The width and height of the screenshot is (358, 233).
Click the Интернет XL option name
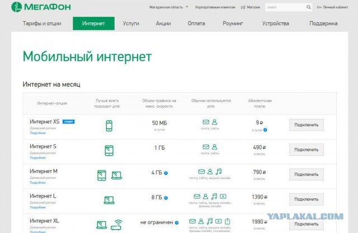tap(44, 221)
